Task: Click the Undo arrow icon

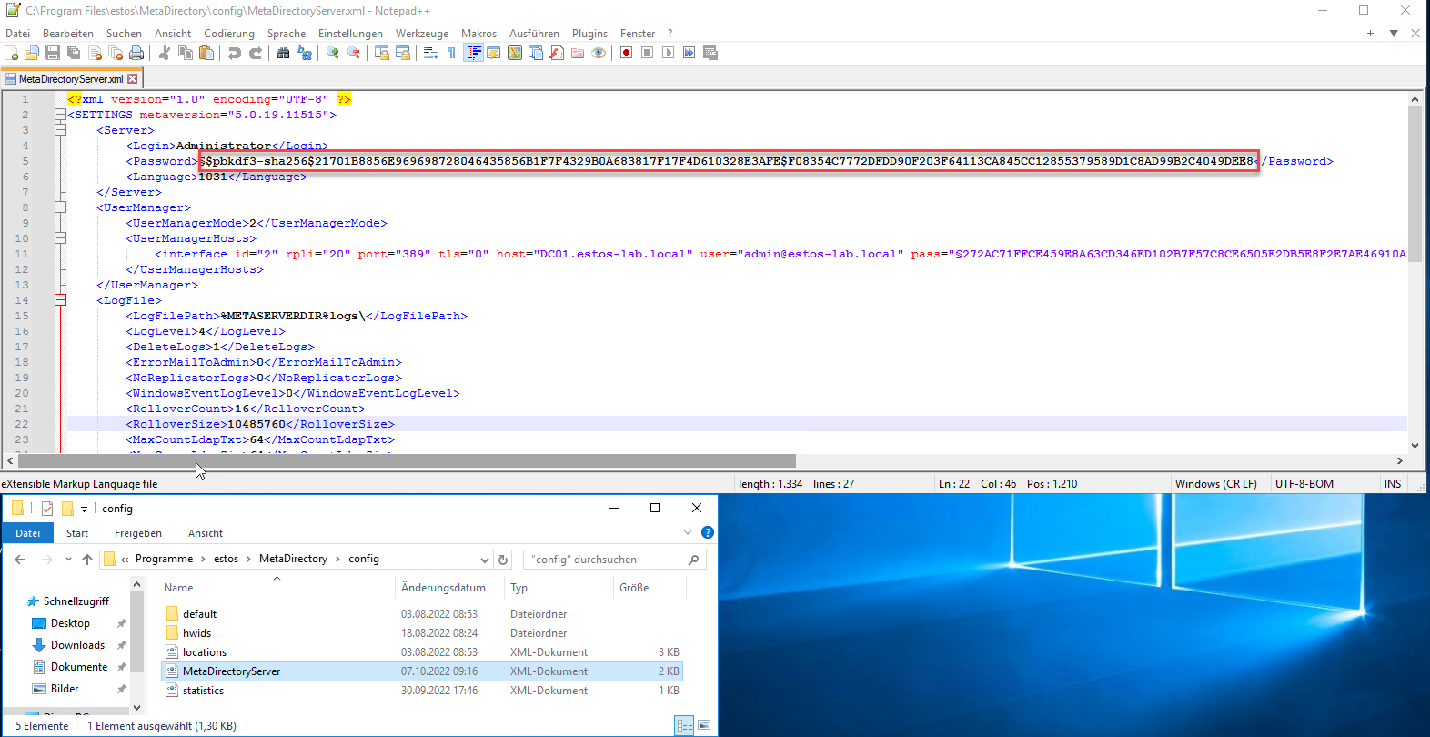Action: tap(235, 53)
